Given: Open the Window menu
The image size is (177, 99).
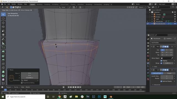Looking at the screenshot, I should click(20, 4).
